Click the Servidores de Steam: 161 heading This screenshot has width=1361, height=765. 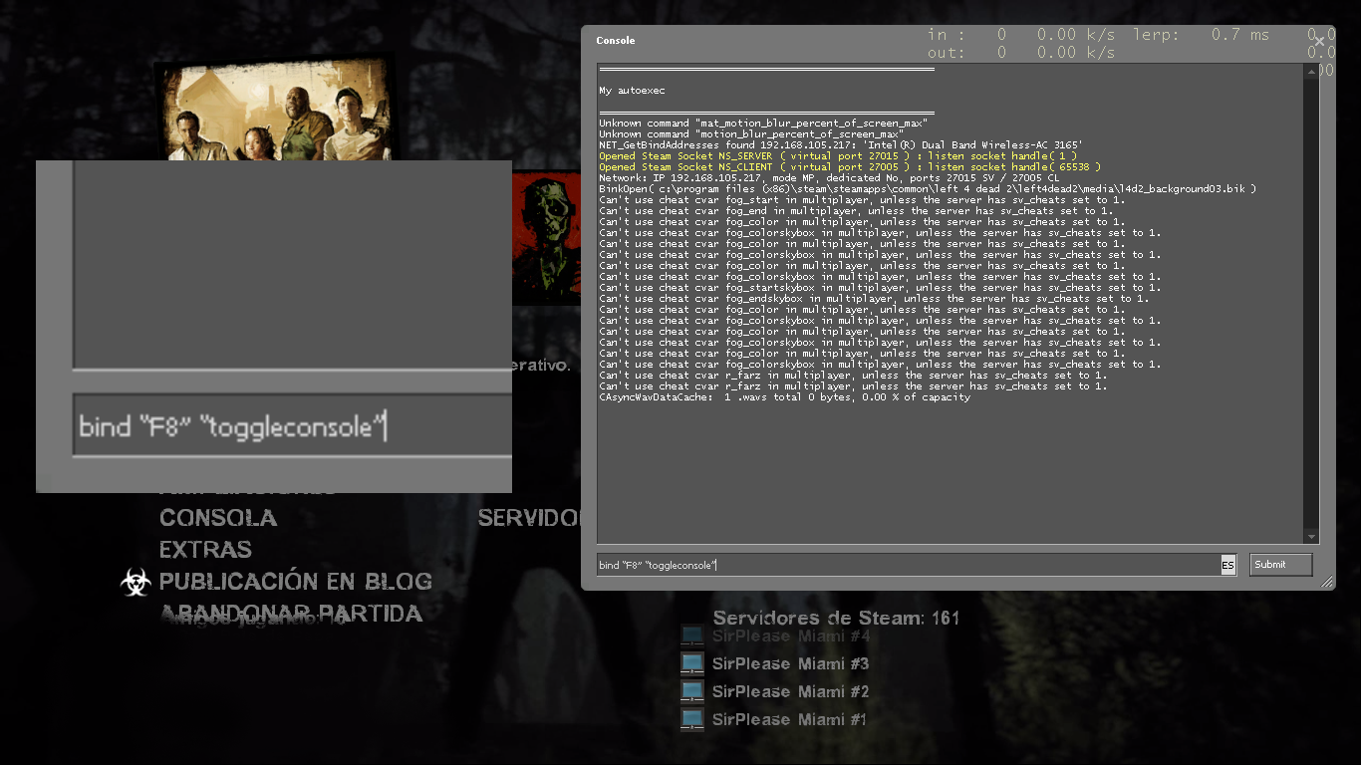pyautogui.click(x=837, y=618)
